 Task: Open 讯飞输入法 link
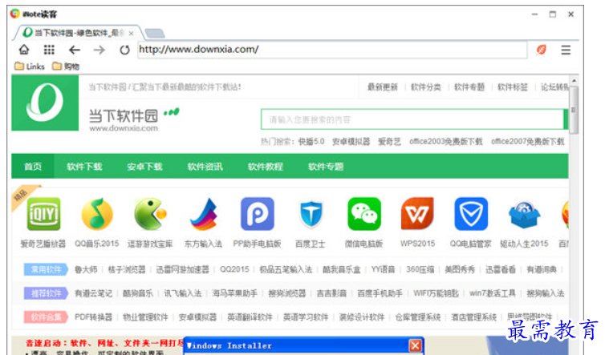(x=182, y=293)
